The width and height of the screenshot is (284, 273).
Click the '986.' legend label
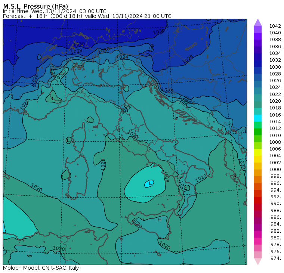[x=277, y=217]
